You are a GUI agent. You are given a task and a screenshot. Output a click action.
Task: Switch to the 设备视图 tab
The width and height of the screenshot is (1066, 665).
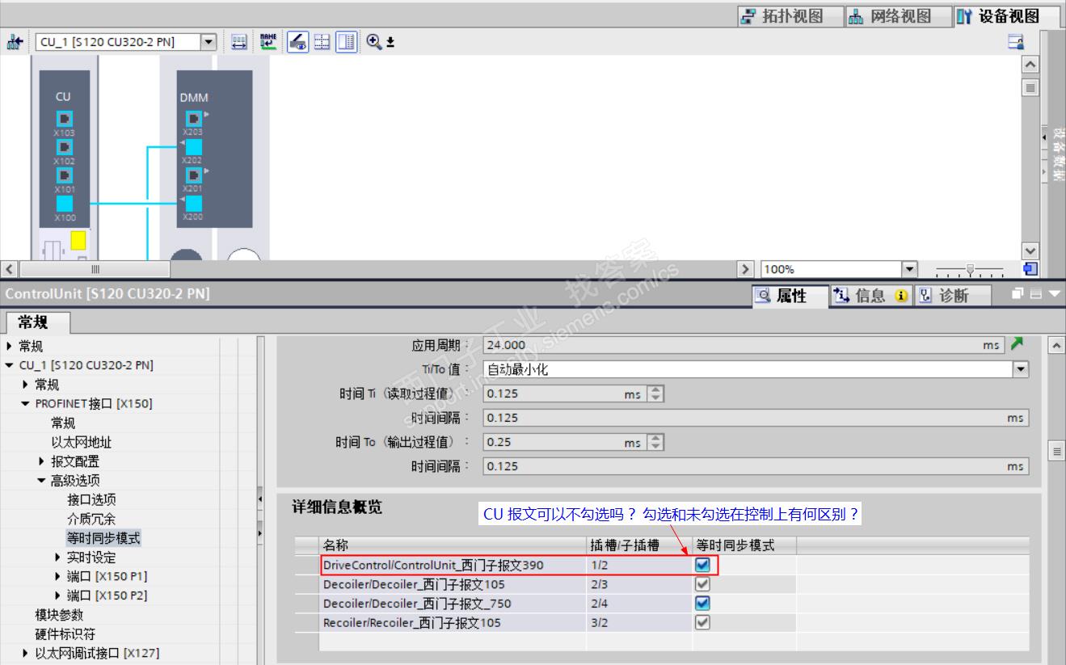[x=1007, y=16]
